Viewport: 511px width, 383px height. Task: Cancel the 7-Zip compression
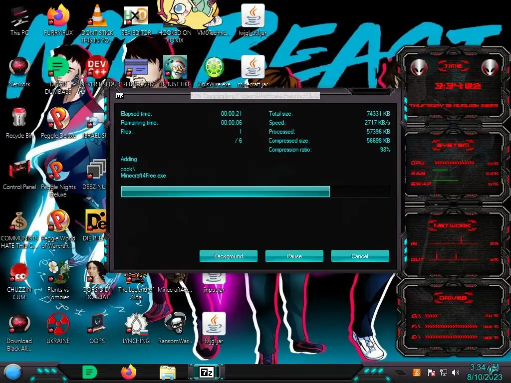coord(360,256)
